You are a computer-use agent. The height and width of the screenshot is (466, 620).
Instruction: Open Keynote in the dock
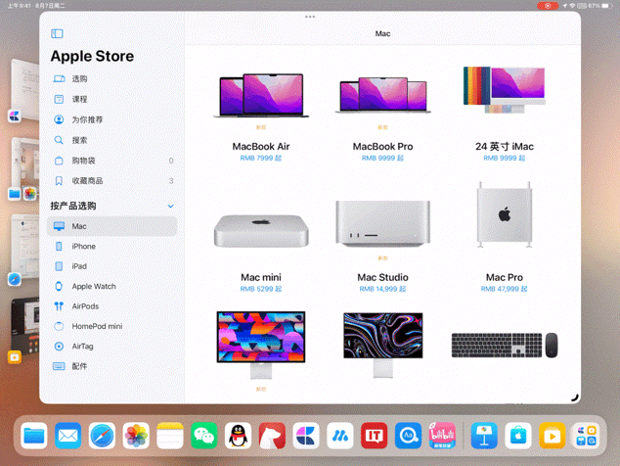pos(484,436)
